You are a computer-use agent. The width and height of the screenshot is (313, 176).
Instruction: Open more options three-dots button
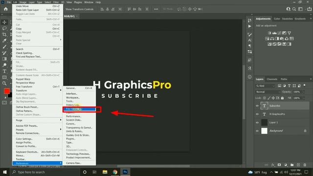point(156,9)
